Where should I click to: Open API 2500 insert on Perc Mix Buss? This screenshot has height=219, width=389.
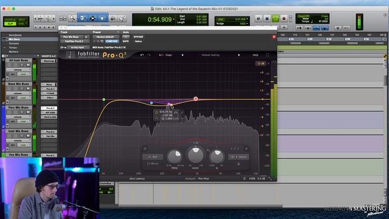pos(49,113)
